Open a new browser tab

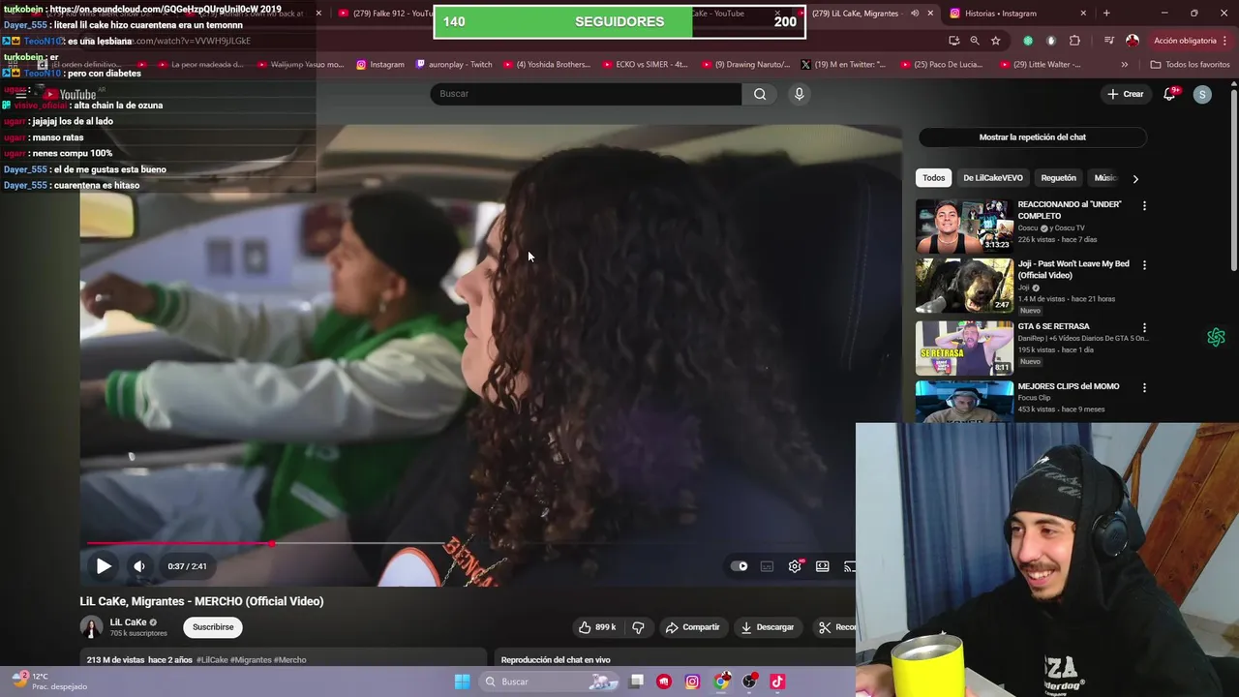1106,14
